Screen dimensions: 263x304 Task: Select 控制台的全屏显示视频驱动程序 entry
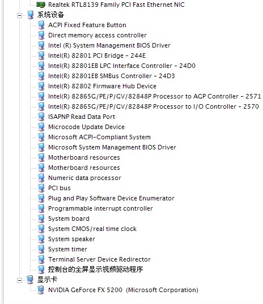[x=95, y=269]
